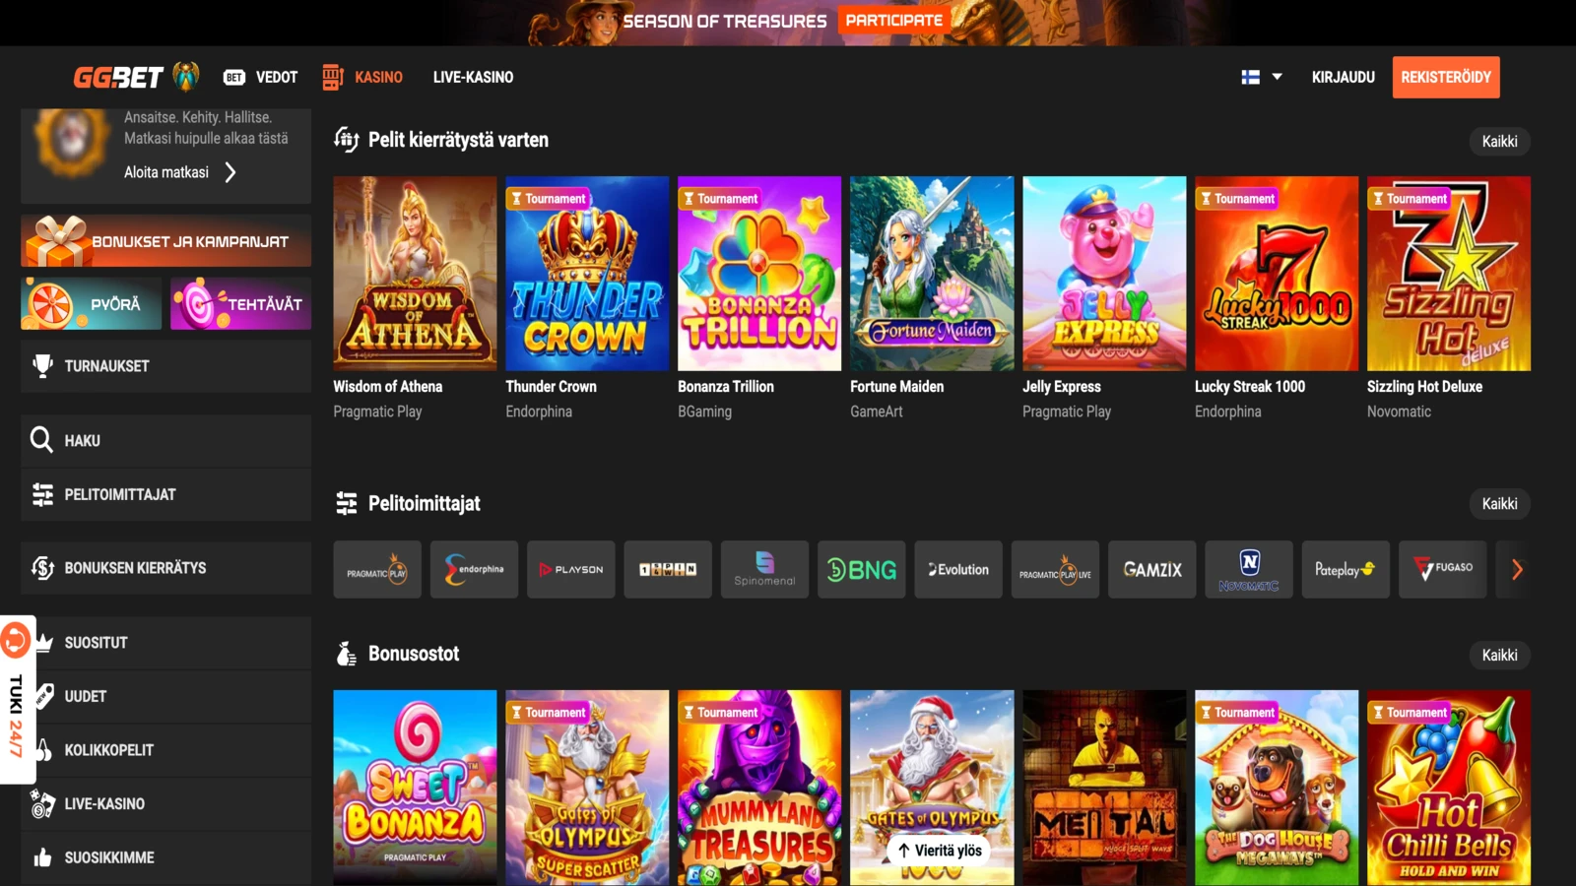Click Kirjaudu login link

pyautogui.click(x=1343, y=77)
